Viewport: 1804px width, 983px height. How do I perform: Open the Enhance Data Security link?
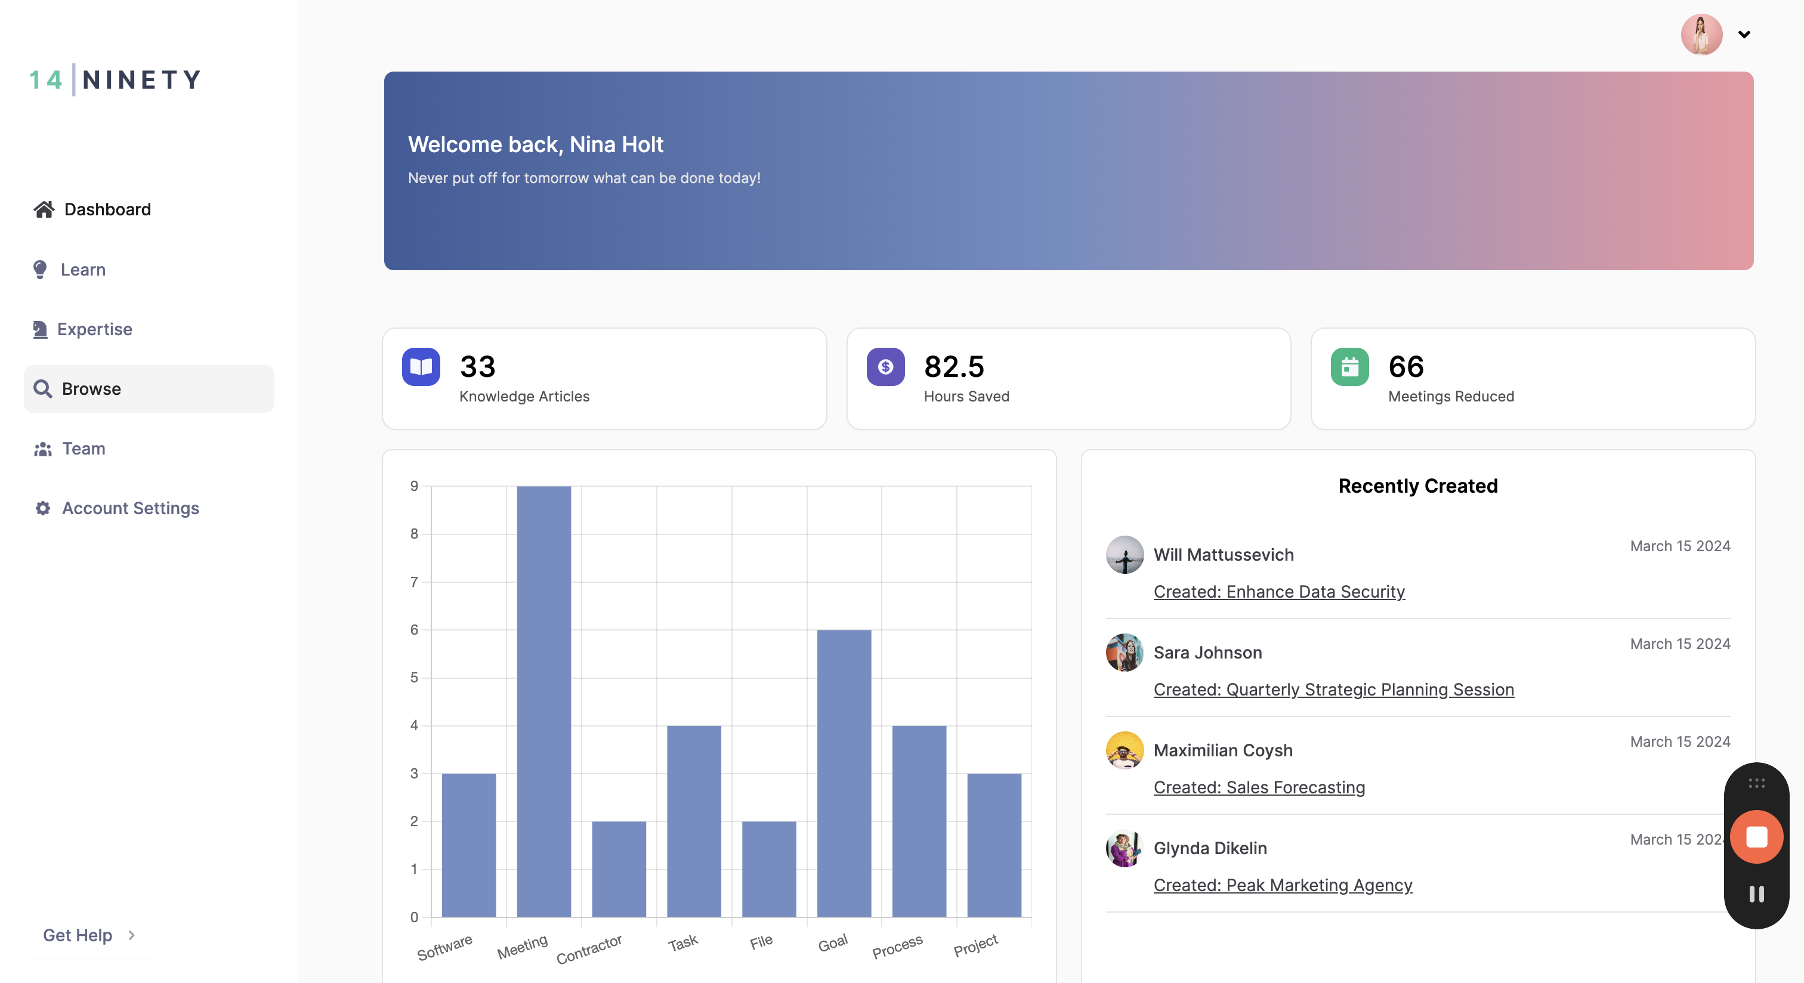(1279, 592)
